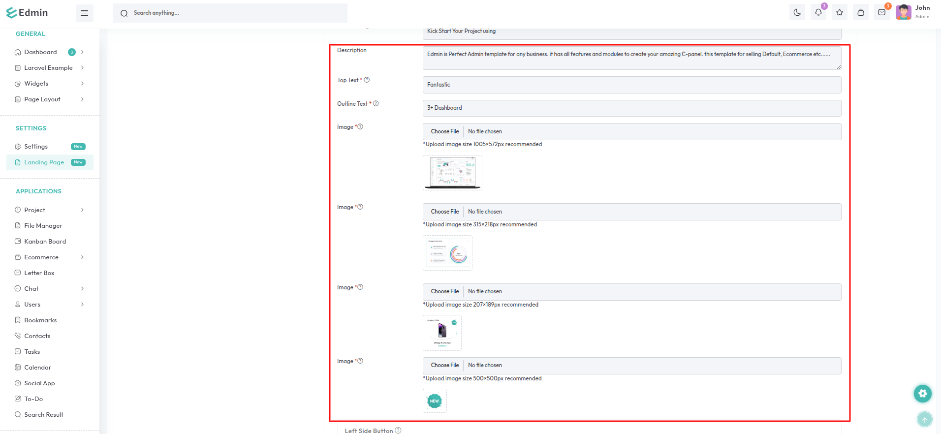941x434 pixels.
Task: Click the help icon beside Outline Text
Action: (x=376, y=104)
